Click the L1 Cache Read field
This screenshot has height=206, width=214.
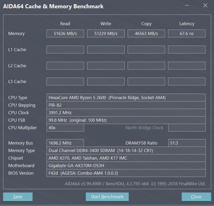tap(65, 50)
